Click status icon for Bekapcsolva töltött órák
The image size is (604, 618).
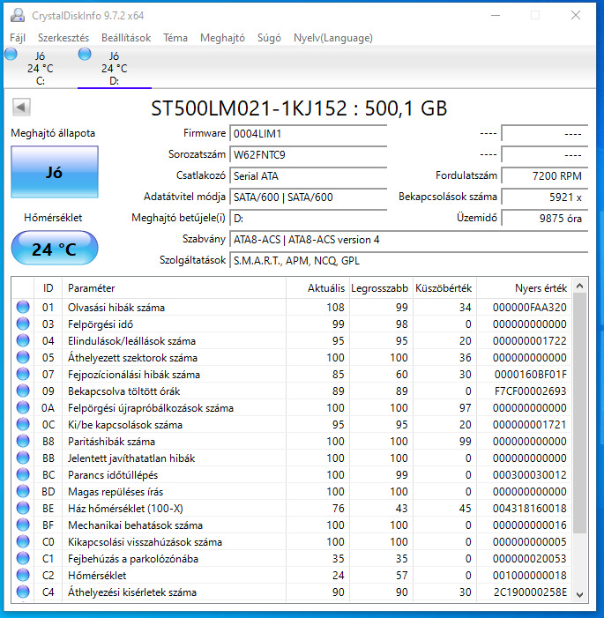click(23, 391)
